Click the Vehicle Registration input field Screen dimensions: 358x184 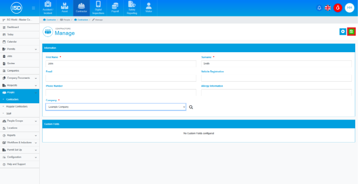tap(276, 78)
